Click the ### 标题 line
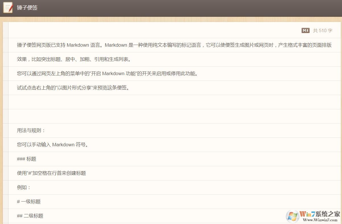This screenshot has height=224, width=342. pos(27,159)
